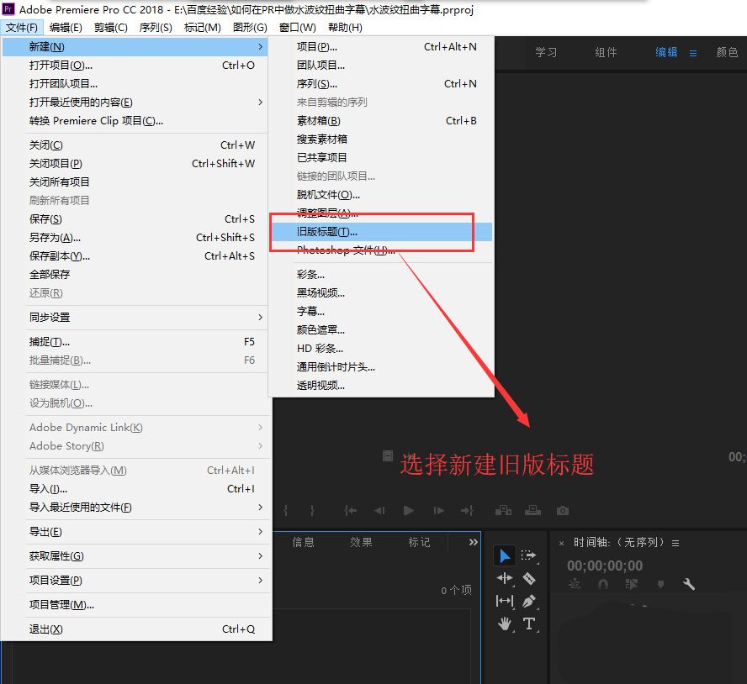Expand the 导入最近使用的文件 submenu
Viewport: 747px width, 684px height.
(260, 507)
